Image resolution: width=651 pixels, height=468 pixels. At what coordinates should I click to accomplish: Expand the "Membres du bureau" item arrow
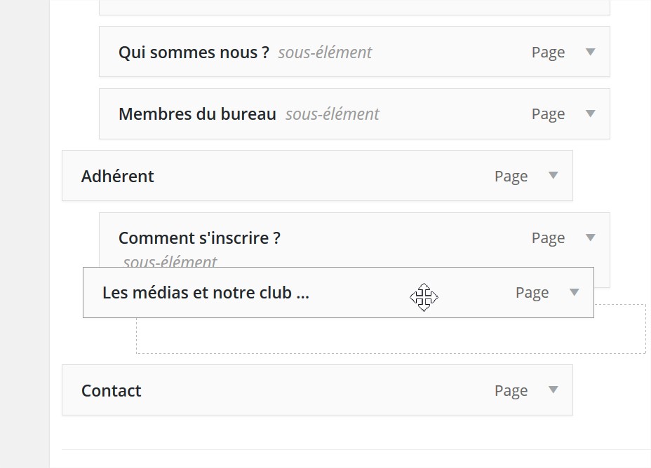[590, 113]
